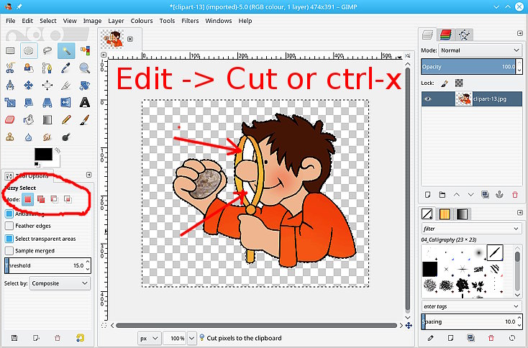Activate the Zoom magnifier tool
Screen dimensions: 528x348
(85, 68)
